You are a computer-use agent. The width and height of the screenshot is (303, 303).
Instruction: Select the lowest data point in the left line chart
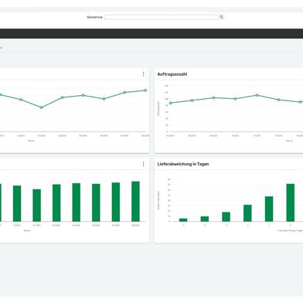point(42,107)
